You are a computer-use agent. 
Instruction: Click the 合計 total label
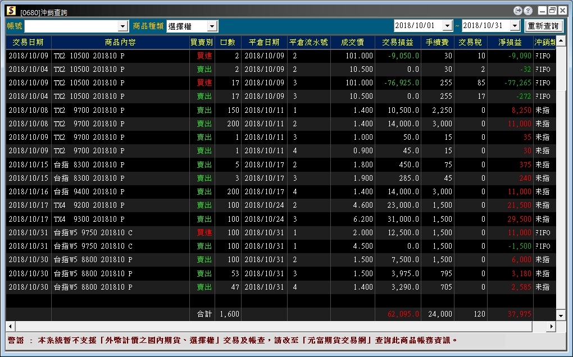click(x=204, y=314)
